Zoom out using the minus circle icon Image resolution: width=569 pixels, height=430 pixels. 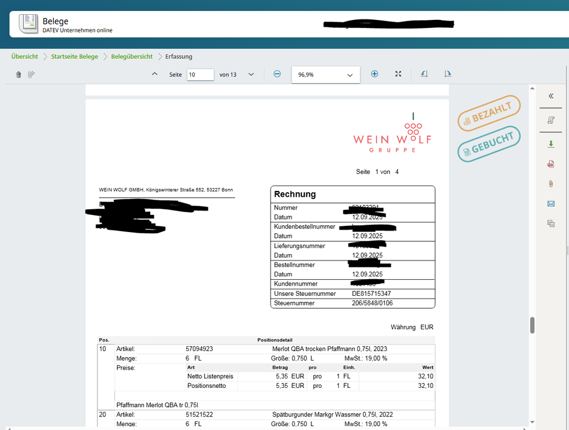277,74
